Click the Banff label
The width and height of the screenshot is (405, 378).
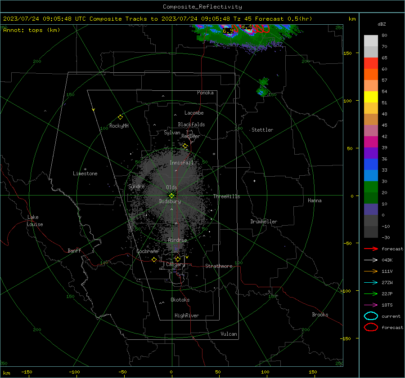tap(74, 250)
